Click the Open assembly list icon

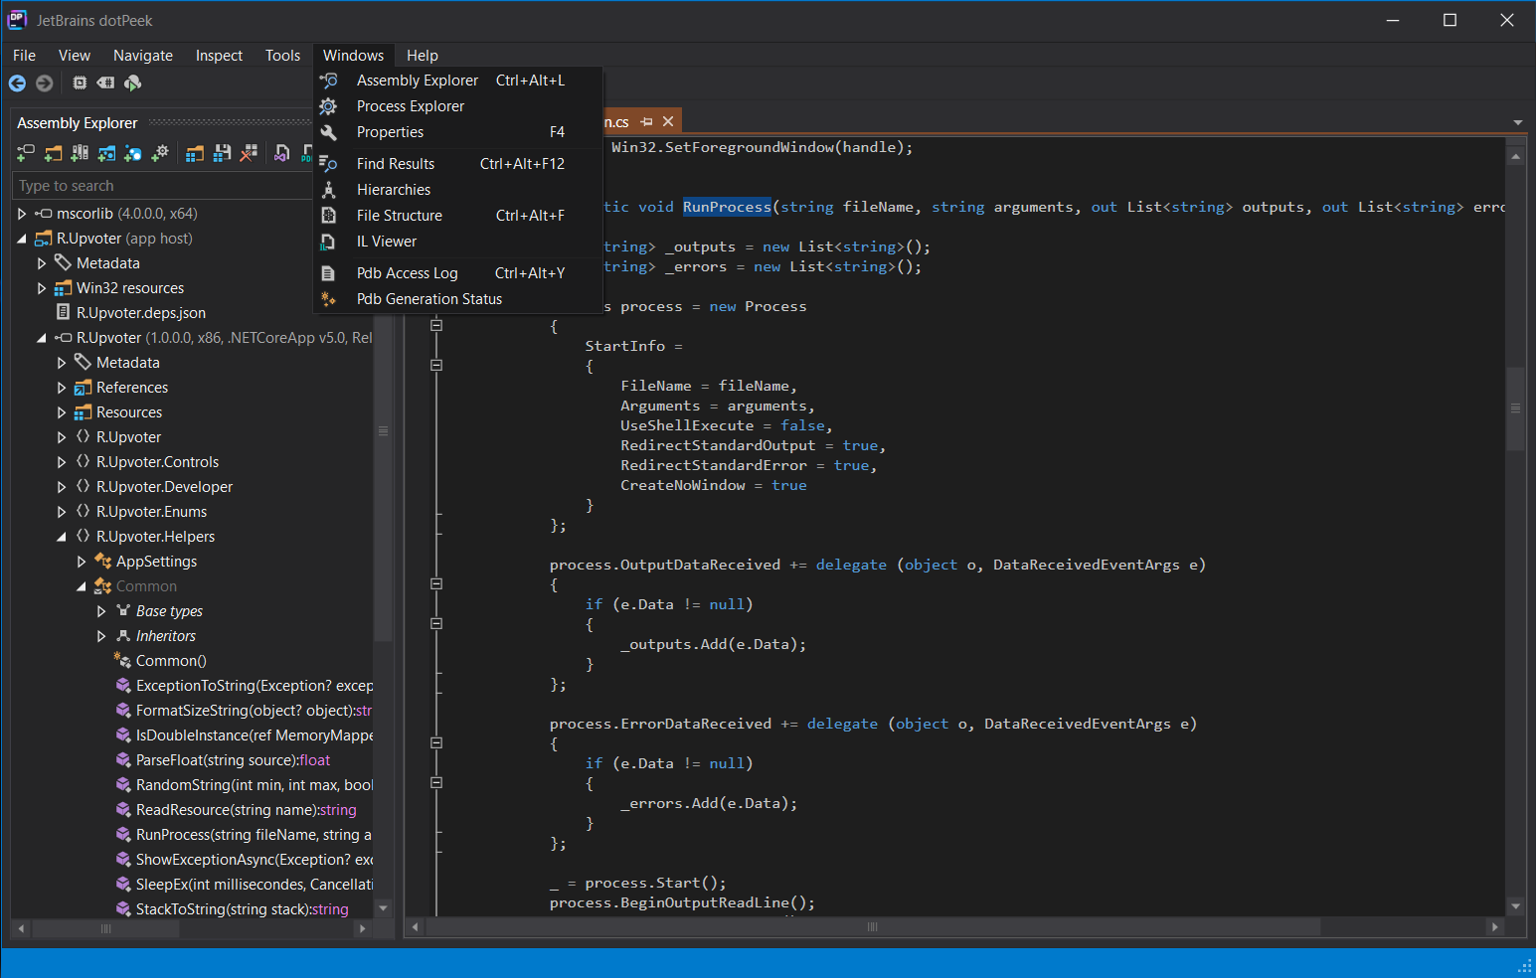(195, 153)
